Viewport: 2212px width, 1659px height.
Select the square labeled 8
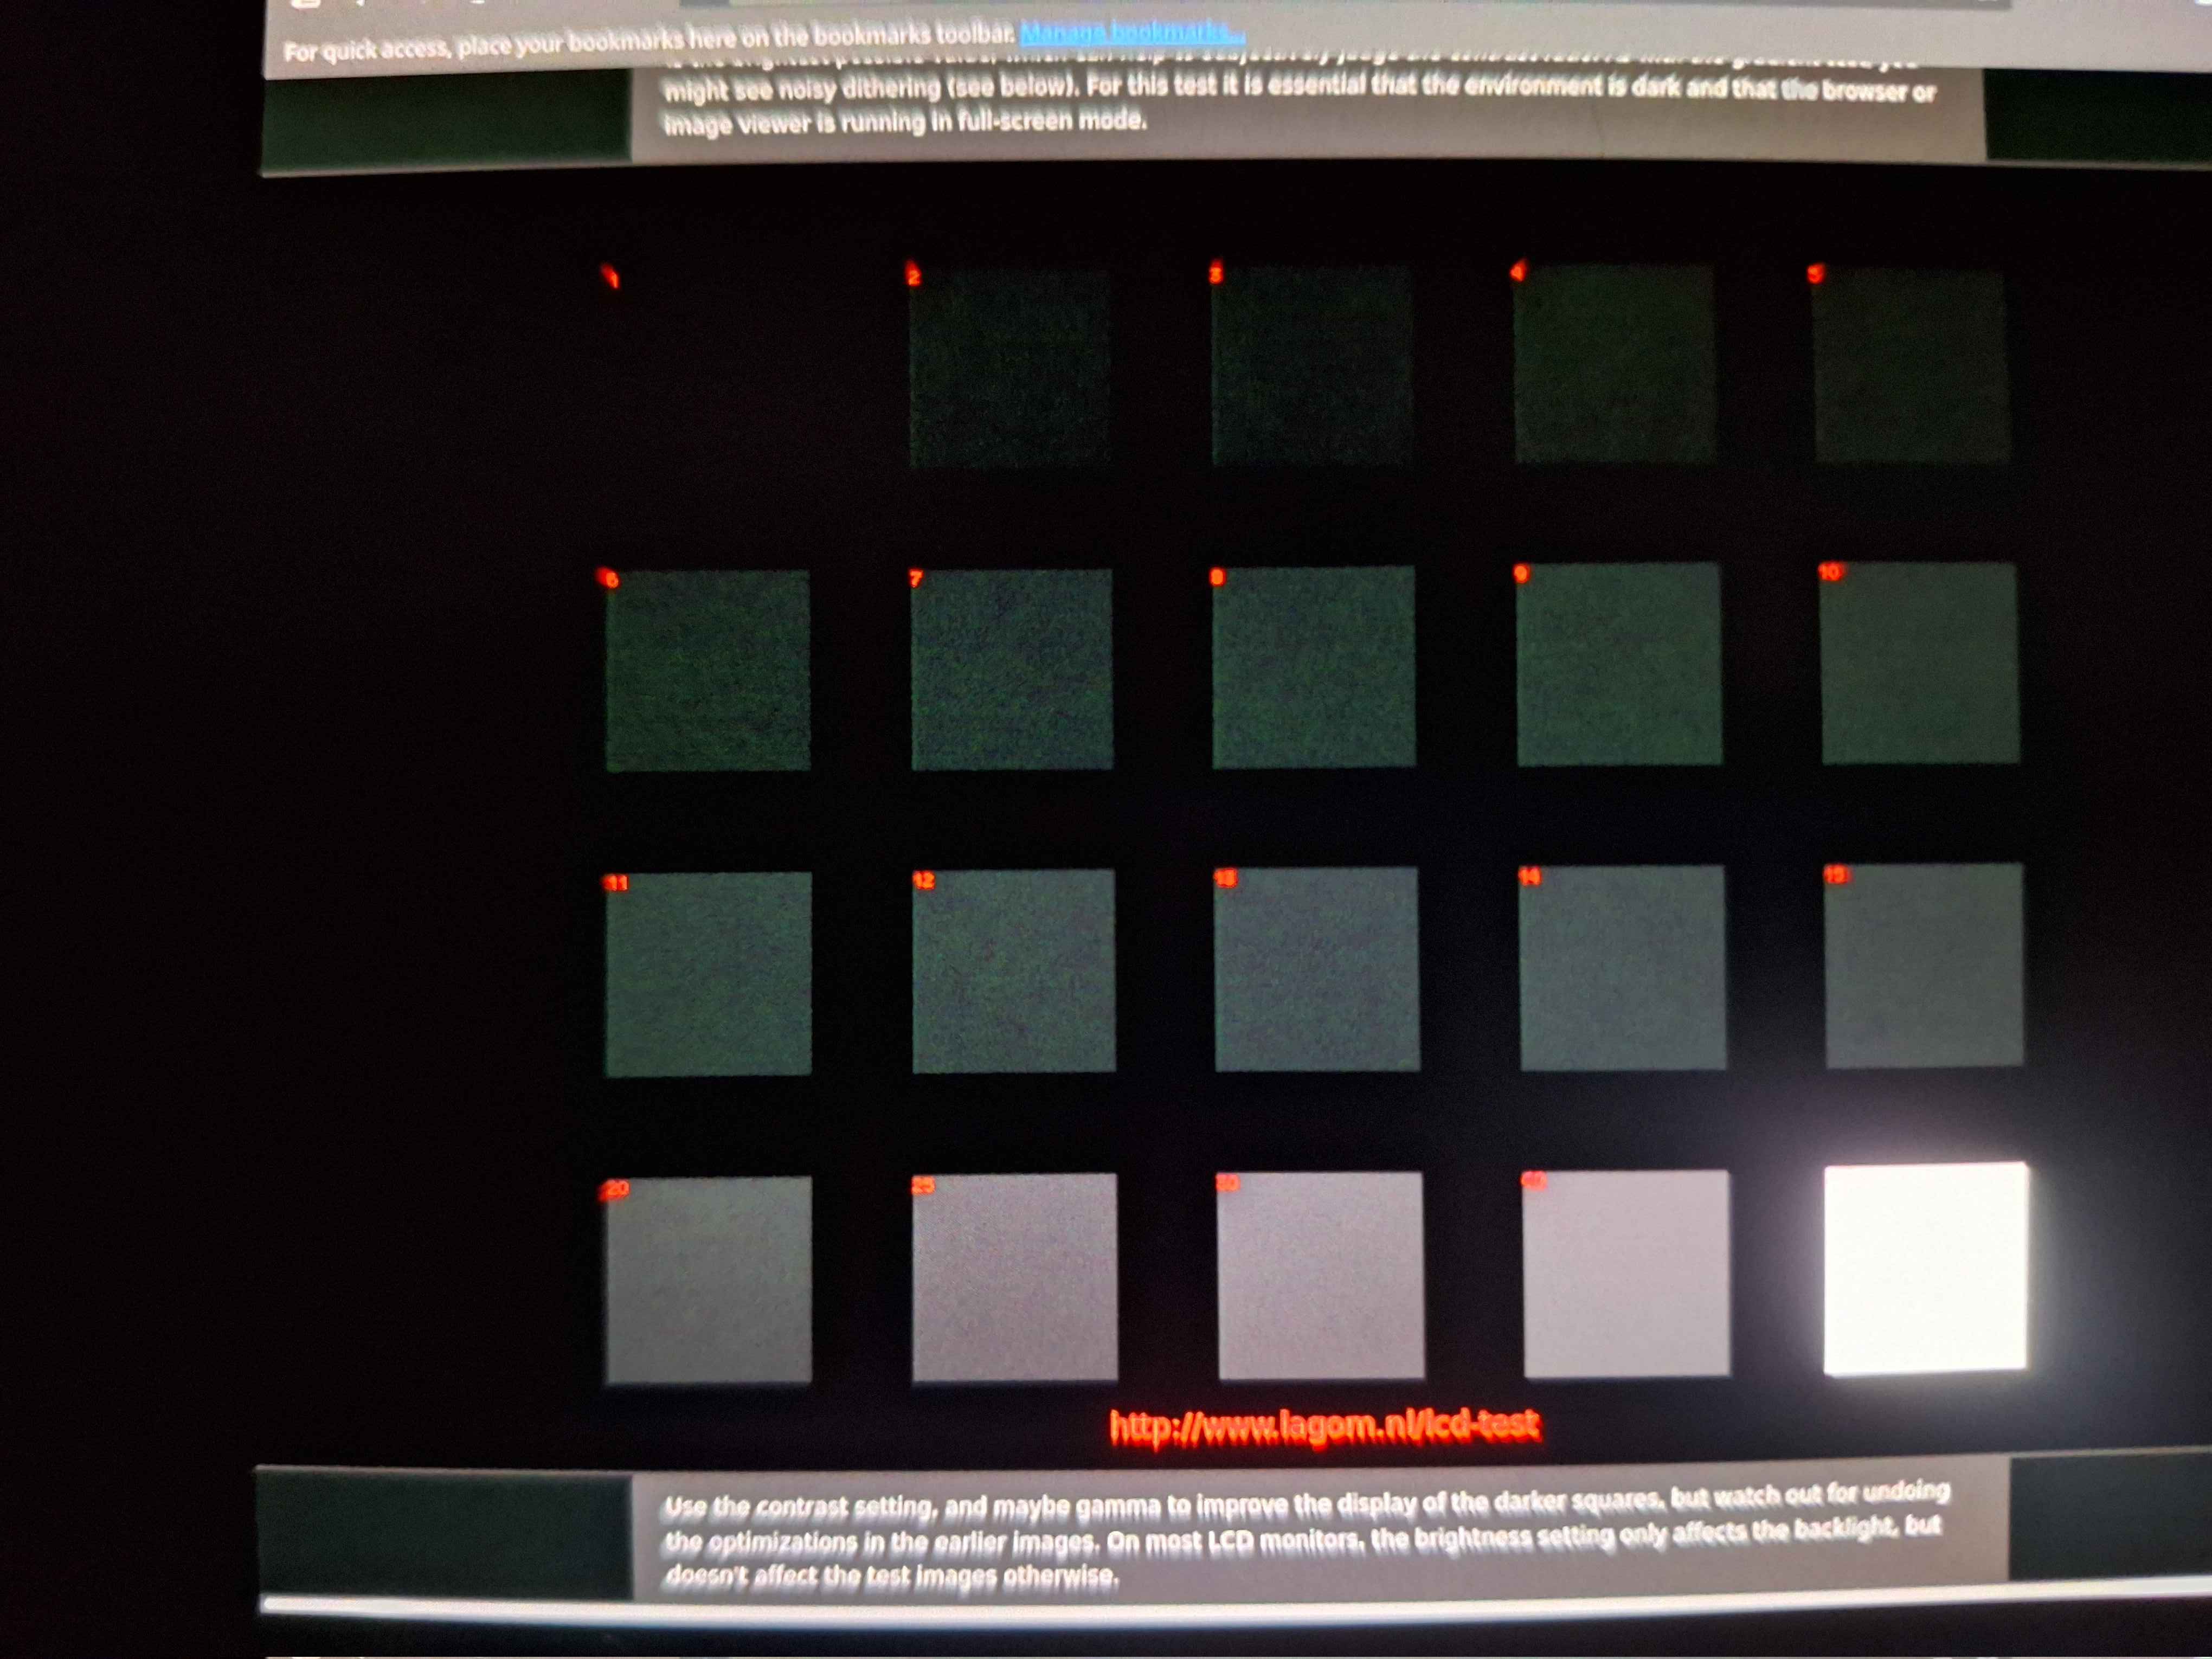click(1313, 667)
